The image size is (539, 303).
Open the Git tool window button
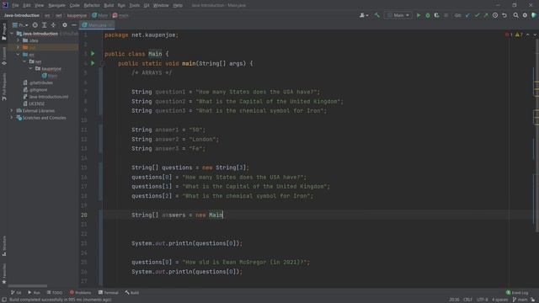click(16, 292)
